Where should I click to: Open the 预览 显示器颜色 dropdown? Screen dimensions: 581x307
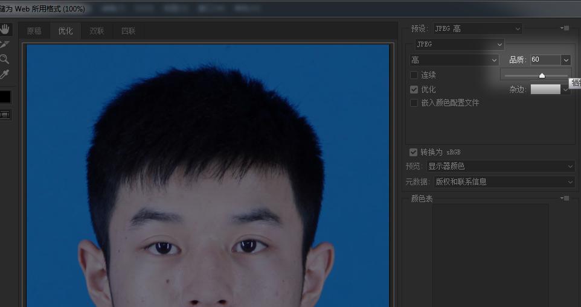(x=501, y=166)
